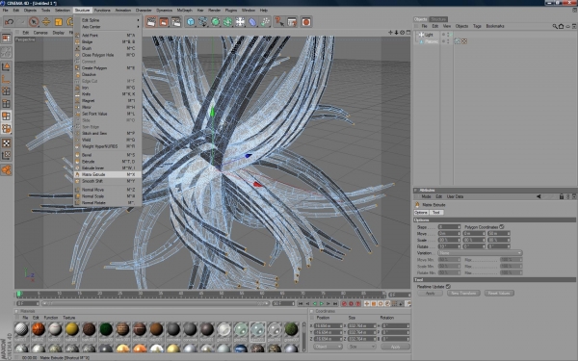Viewport: 578px width, 361px height.
Task: Click the record red circle toolbar icon
Action: coord(306,22)
